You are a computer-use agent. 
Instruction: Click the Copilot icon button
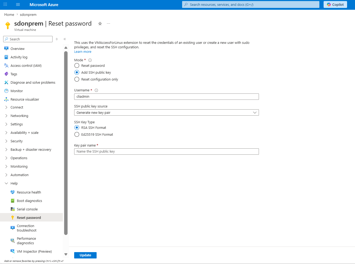[x=335, y=4]
